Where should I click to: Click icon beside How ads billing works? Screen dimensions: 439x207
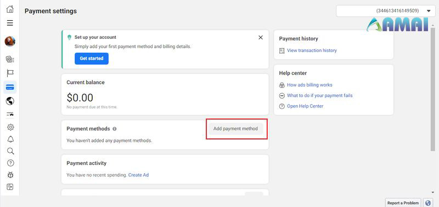coord(282,85)
